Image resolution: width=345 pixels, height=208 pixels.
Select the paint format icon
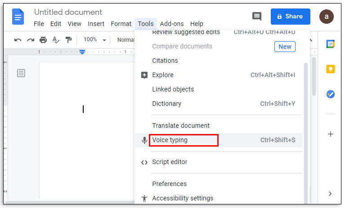coord(68,40)
